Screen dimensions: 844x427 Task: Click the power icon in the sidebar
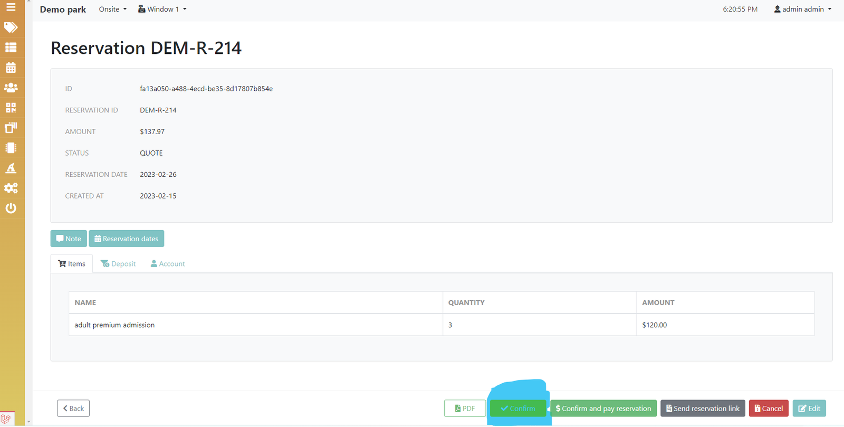tap(11, 208)
